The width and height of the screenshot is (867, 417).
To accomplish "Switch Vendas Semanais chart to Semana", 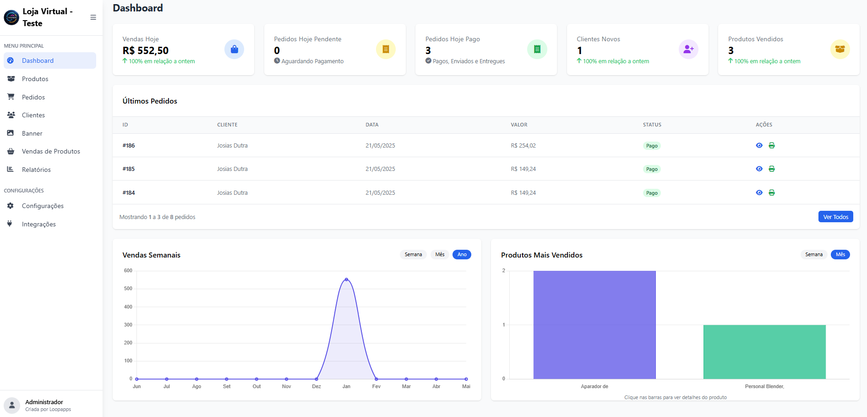I will pyautogui.click(x=413, y=255).
